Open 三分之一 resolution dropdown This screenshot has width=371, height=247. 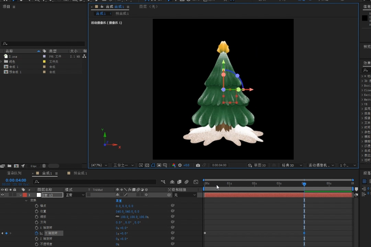[124, 165]
